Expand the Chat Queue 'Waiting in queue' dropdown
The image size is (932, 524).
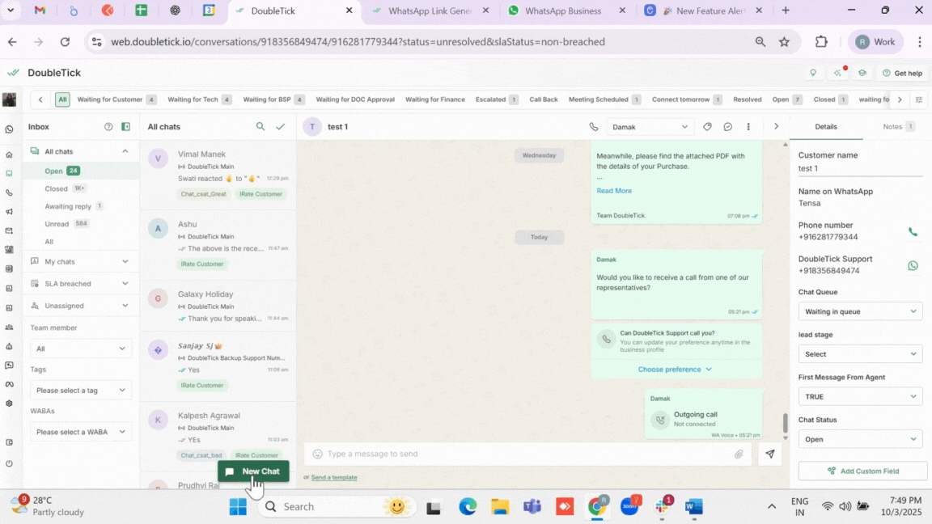pyautogui.click(x=859, y=311)
